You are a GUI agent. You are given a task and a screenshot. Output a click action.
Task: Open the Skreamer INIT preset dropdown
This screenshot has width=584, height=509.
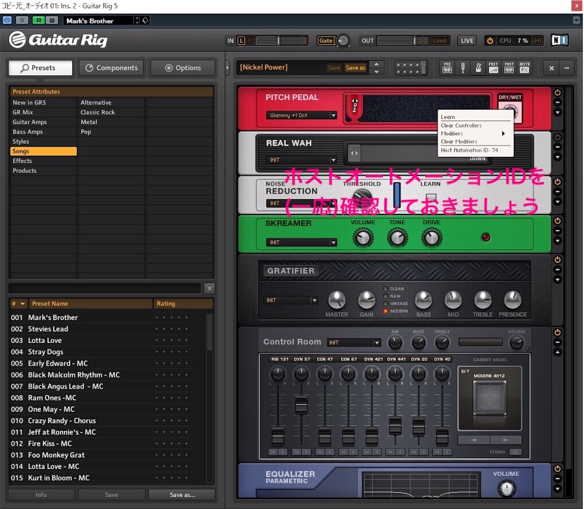pos(301,242)
